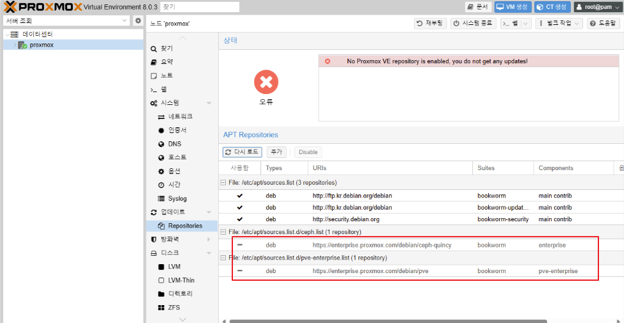Open the 요약 summary menu item
624x323 pixels.
182,62
